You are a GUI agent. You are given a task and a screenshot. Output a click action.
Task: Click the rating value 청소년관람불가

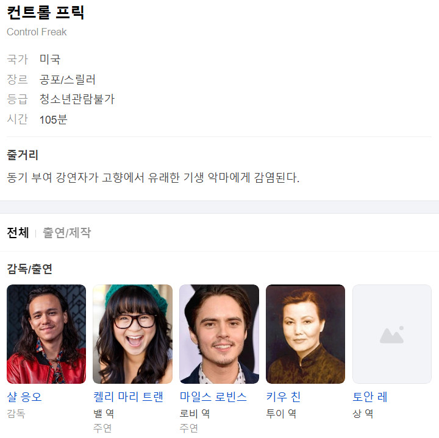click(77, 99)
